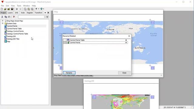This screenshot has height=109, width=194.
Task: Click the Rename button in dialog
Action: (x=69, y=73)
